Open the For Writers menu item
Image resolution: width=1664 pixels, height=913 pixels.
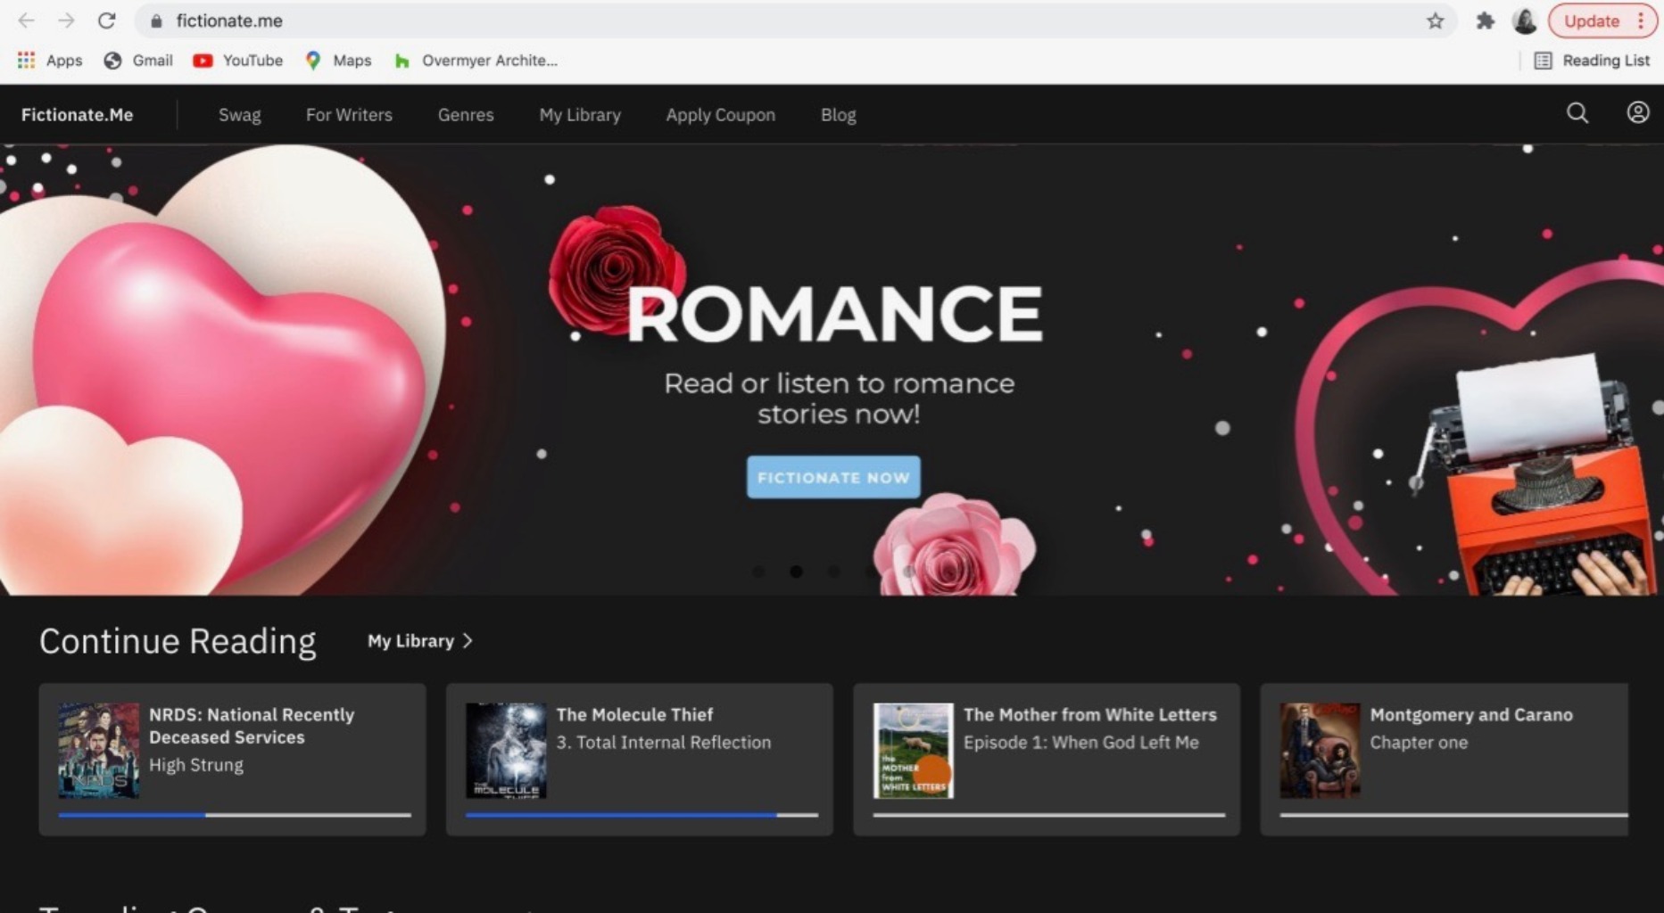[349, 114]
